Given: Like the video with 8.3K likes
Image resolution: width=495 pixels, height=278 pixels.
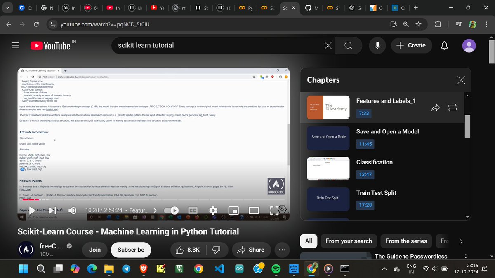Looking at the screenshot, I should (188, 250).
